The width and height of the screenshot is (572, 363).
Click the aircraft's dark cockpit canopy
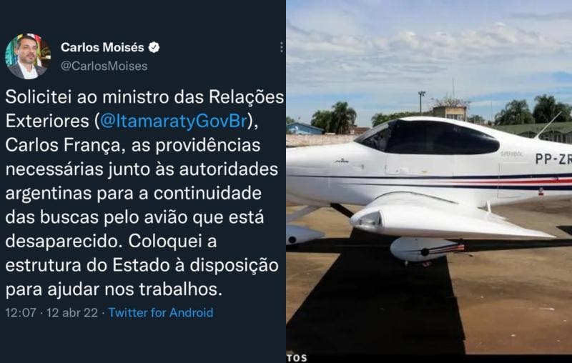[428, 136]
